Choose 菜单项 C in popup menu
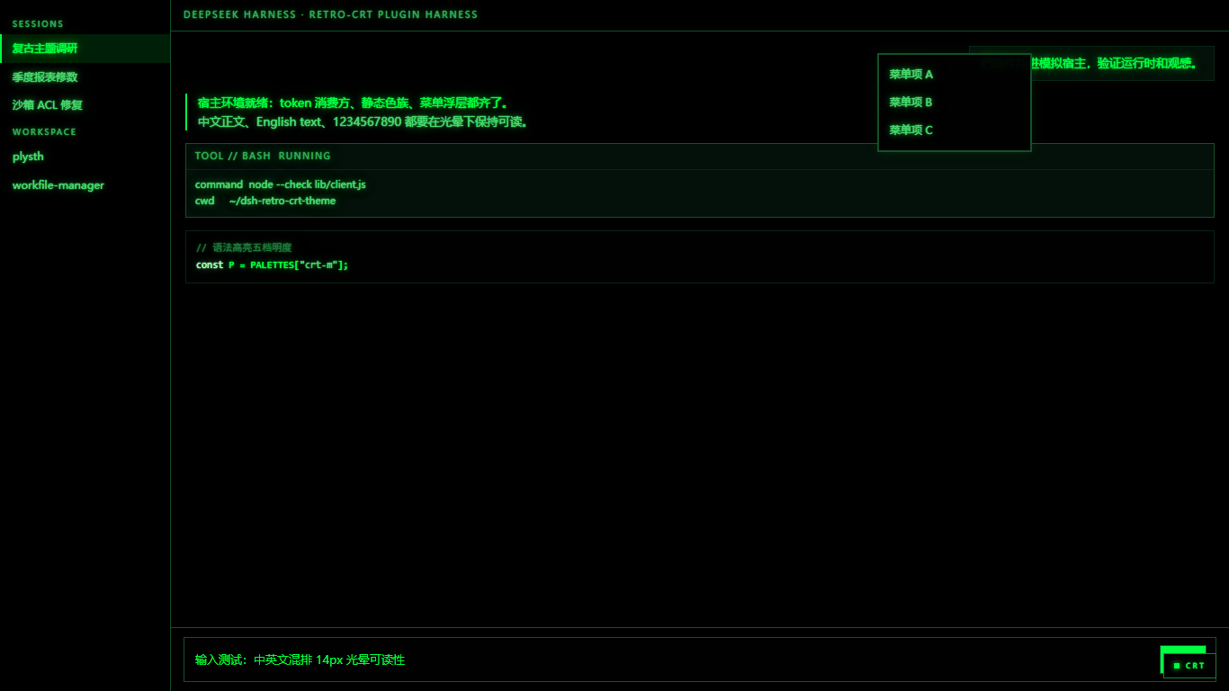1229x691 pixels. (x=954, y=130)
